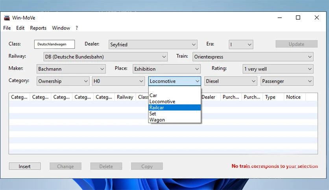Click the Notice column header

pos(295,97)
